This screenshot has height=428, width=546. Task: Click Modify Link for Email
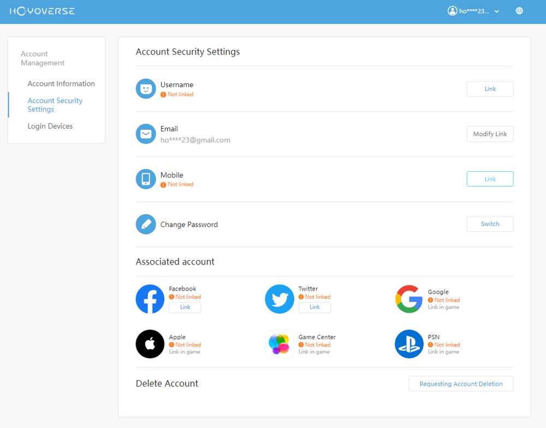click(x=490, y=134)
